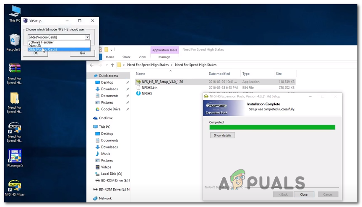Open Documents under This PC
The width and height of the screenshot is (362, 207).
coord(109,141)
